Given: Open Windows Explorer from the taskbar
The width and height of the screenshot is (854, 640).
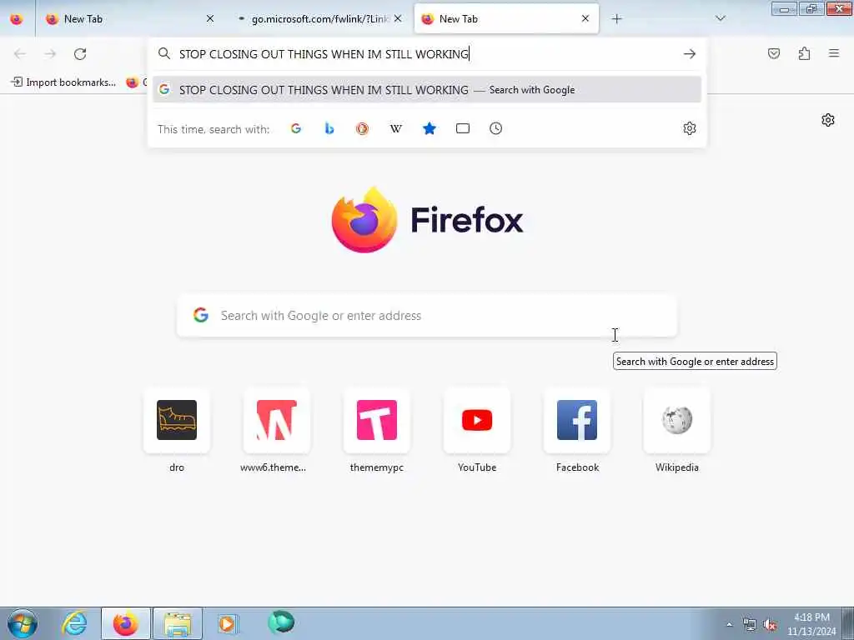Looking at the screenshot, I should coord(178,623).
